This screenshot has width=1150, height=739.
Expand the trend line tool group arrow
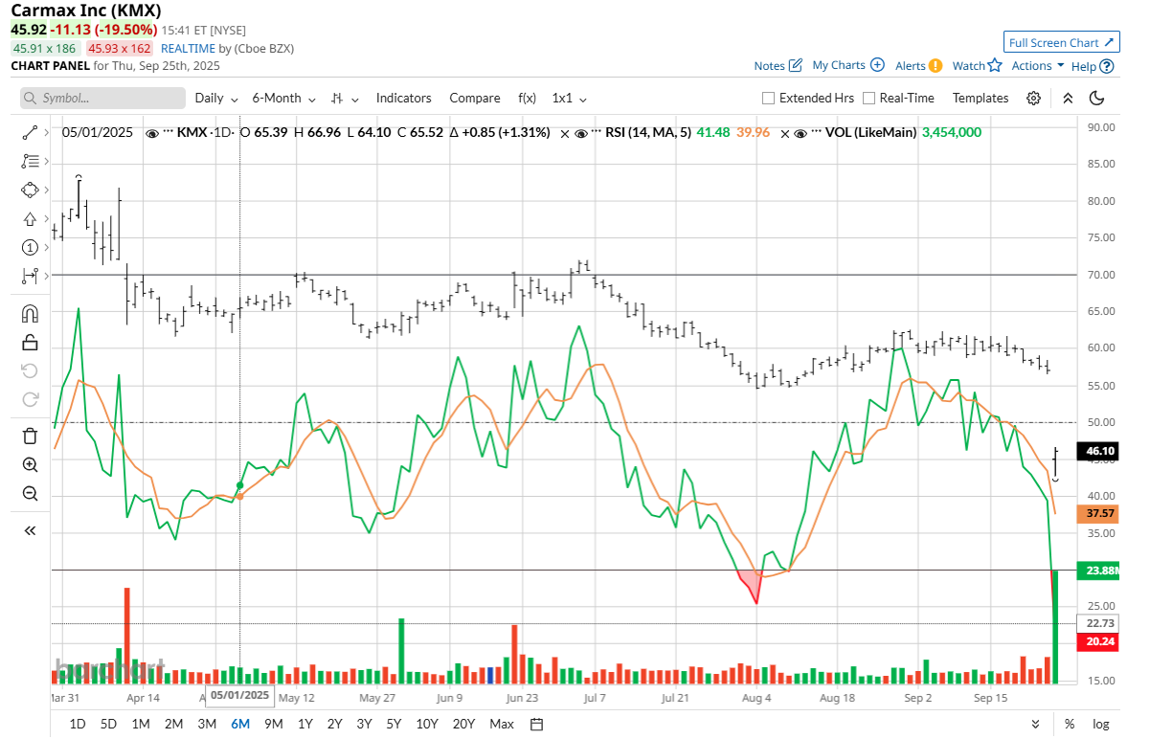[x=44, y=133]
